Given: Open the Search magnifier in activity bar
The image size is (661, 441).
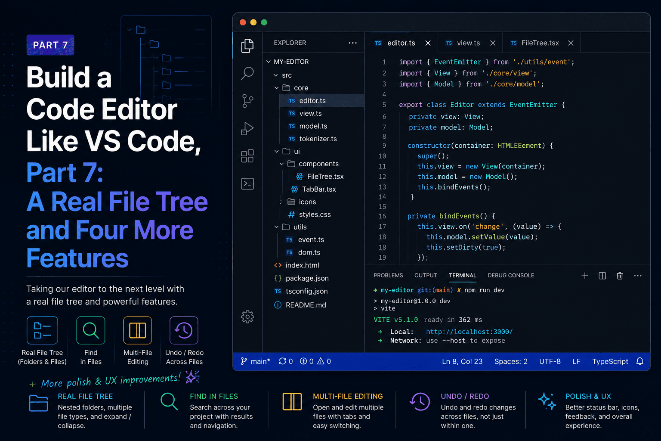Looking at the screenshot, I should click(x=247, y=73).
